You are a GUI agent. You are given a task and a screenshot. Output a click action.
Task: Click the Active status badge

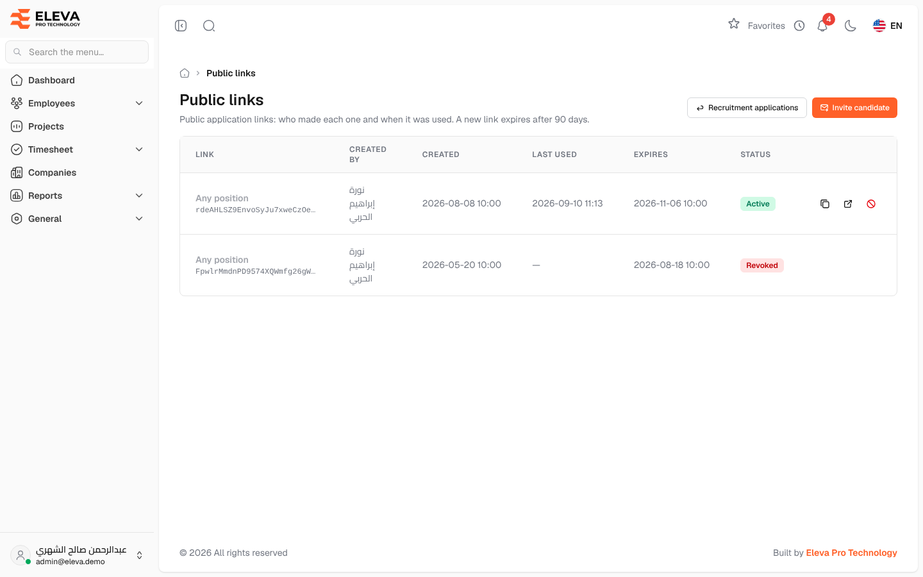[x=758, y=204]
